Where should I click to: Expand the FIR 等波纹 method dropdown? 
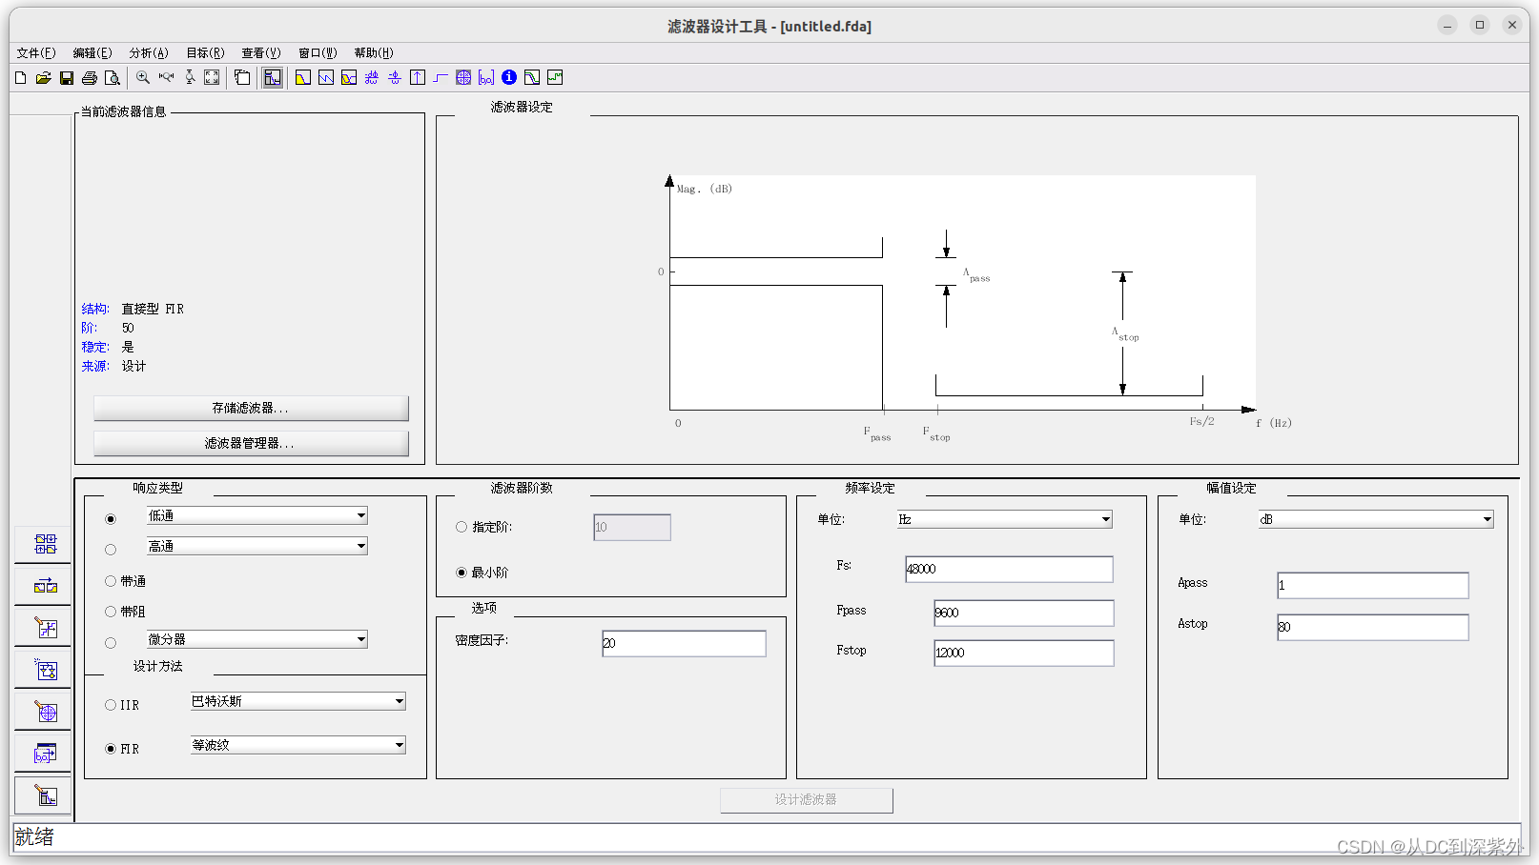pyautogui.click(x=400, y=744)
